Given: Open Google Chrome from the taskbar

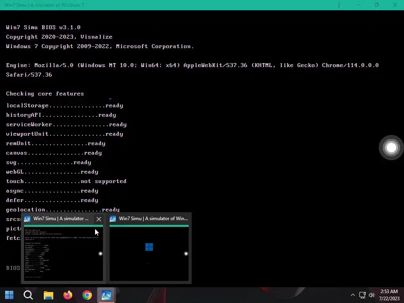Looking at the screenshot, I should 87,295.
